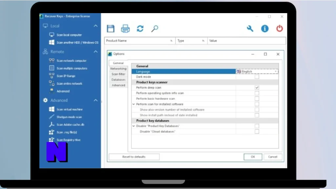Select the General options tab
Viewport: 336px width, 189px height.
(x=118, y=63)
